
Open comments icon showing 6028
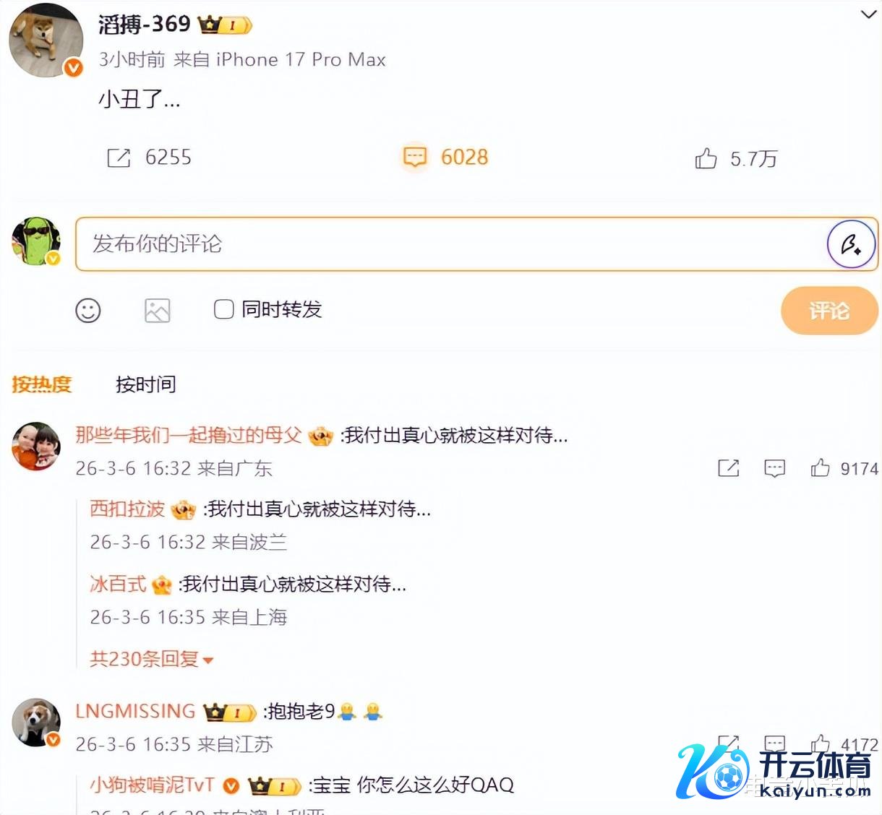coord(415,157)
